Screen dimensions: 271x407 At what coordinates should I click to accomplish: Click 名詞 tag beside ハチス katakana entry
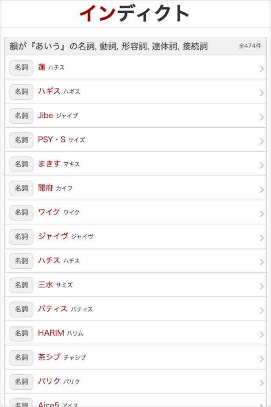click(x=21, y=261)
